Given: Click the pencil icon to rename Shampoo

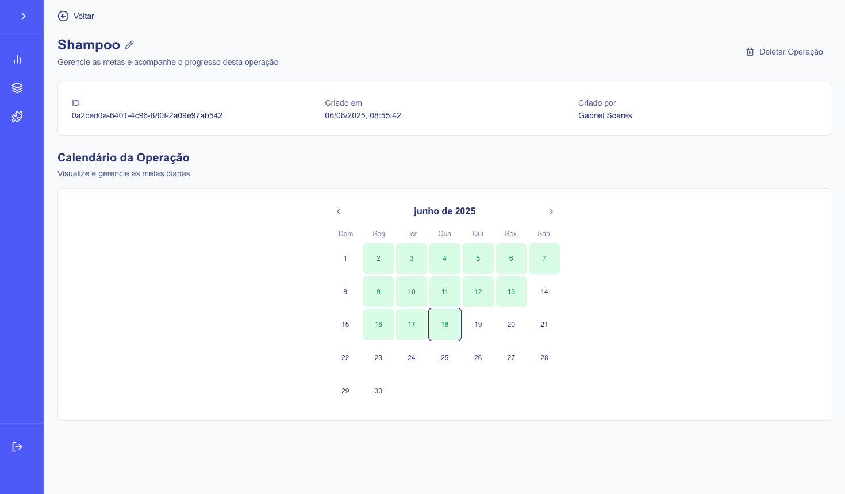Looking at the screenshot, I should 129,45.
